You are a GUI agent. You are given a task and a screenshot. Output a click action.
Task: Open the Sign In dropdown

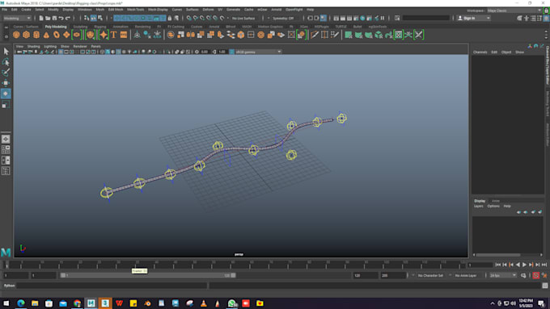(474, 18)
